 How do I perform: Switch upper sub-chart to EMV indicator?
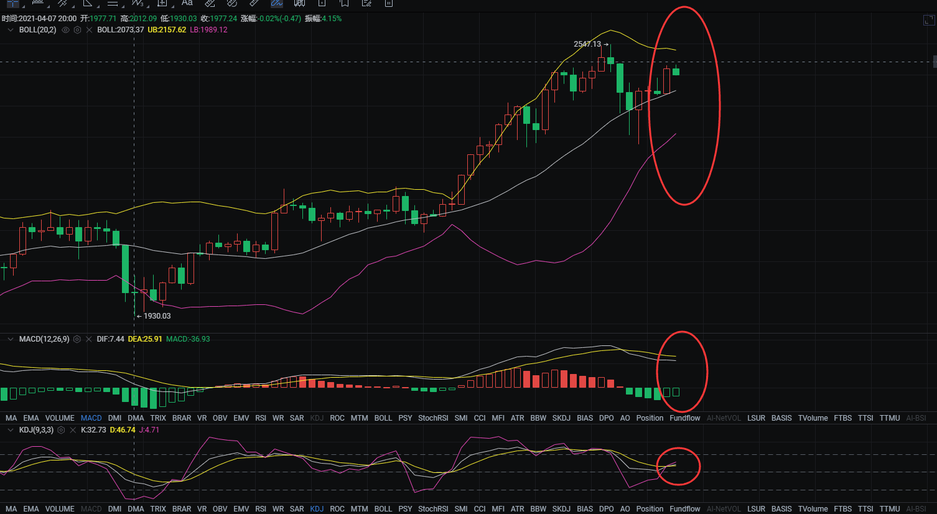click(241, 418)
